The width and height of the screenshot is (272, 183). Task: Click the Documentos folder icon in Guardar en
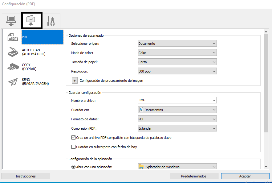tap(141, 110)
